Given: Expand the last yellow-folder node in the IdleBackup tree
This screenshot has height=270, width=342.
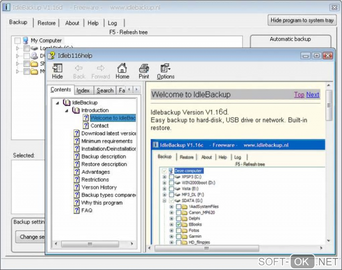Looking at the screenshot, I should click(x=18, y=71).
